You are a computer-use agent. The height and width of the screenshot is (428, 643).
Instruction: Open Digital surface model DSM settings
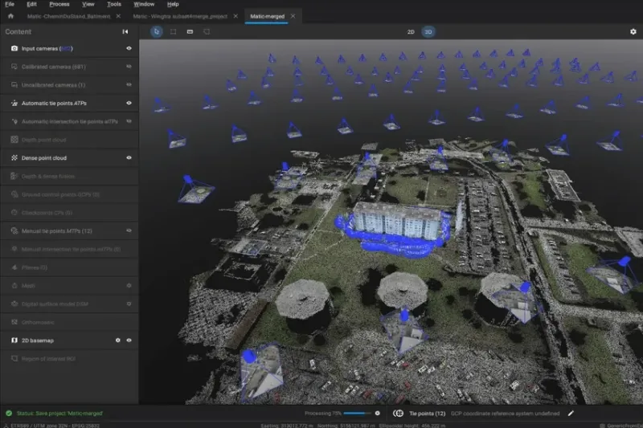pos(129,304)
